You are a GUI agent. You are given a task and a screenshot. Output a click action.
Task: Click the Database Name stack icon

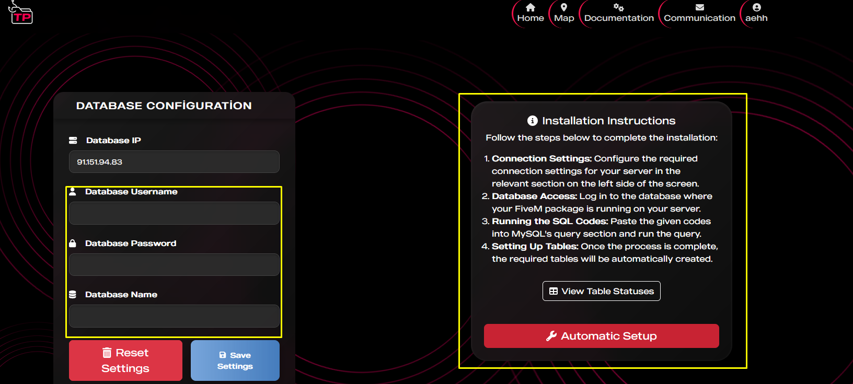73,295
